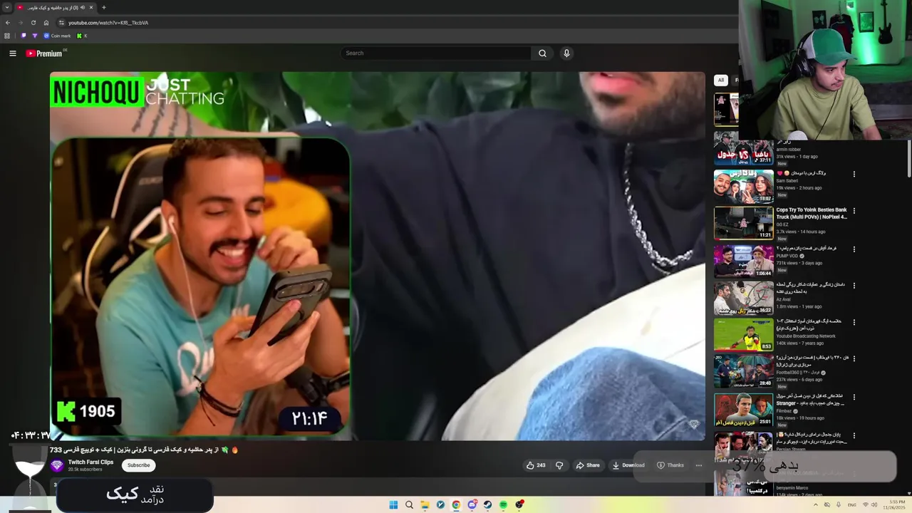Open File Explorer from taskbar
This screenshot has width=912, height=513.
[x=425, y=504]
